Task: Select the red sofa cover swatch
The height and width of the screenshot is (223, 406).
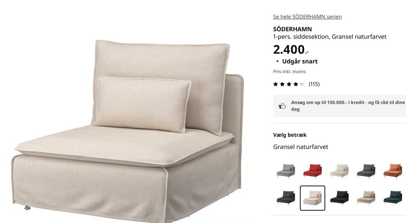Action: coord(313,171)
